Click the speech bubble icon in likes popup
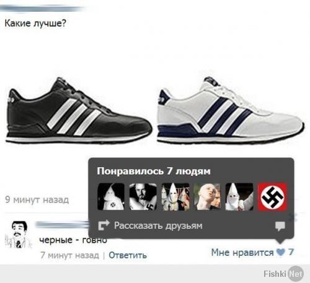The width and height of the screenshot is (310, 283). 280,226
